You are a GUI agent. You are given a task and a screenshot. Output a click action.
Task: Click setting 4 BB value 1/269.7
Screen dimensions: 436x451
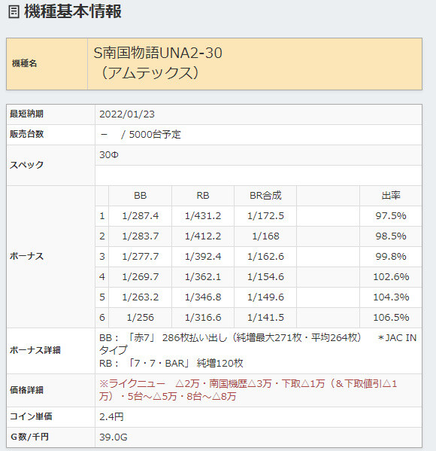(x=140, y=276)
